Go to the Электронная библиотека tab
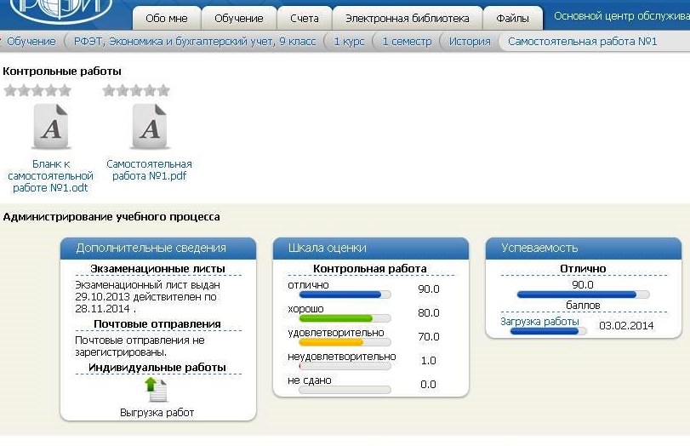 coord(407,18)
